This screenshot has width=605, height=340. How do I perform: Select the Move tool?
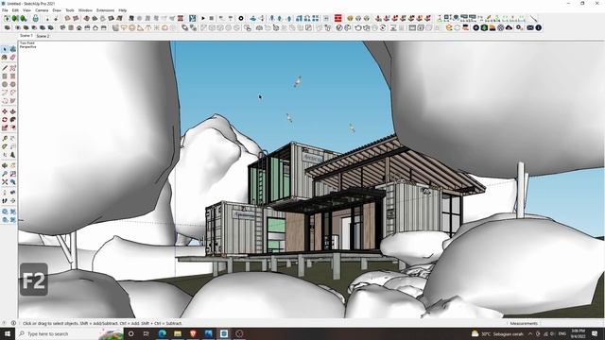[x=5, y=111]
